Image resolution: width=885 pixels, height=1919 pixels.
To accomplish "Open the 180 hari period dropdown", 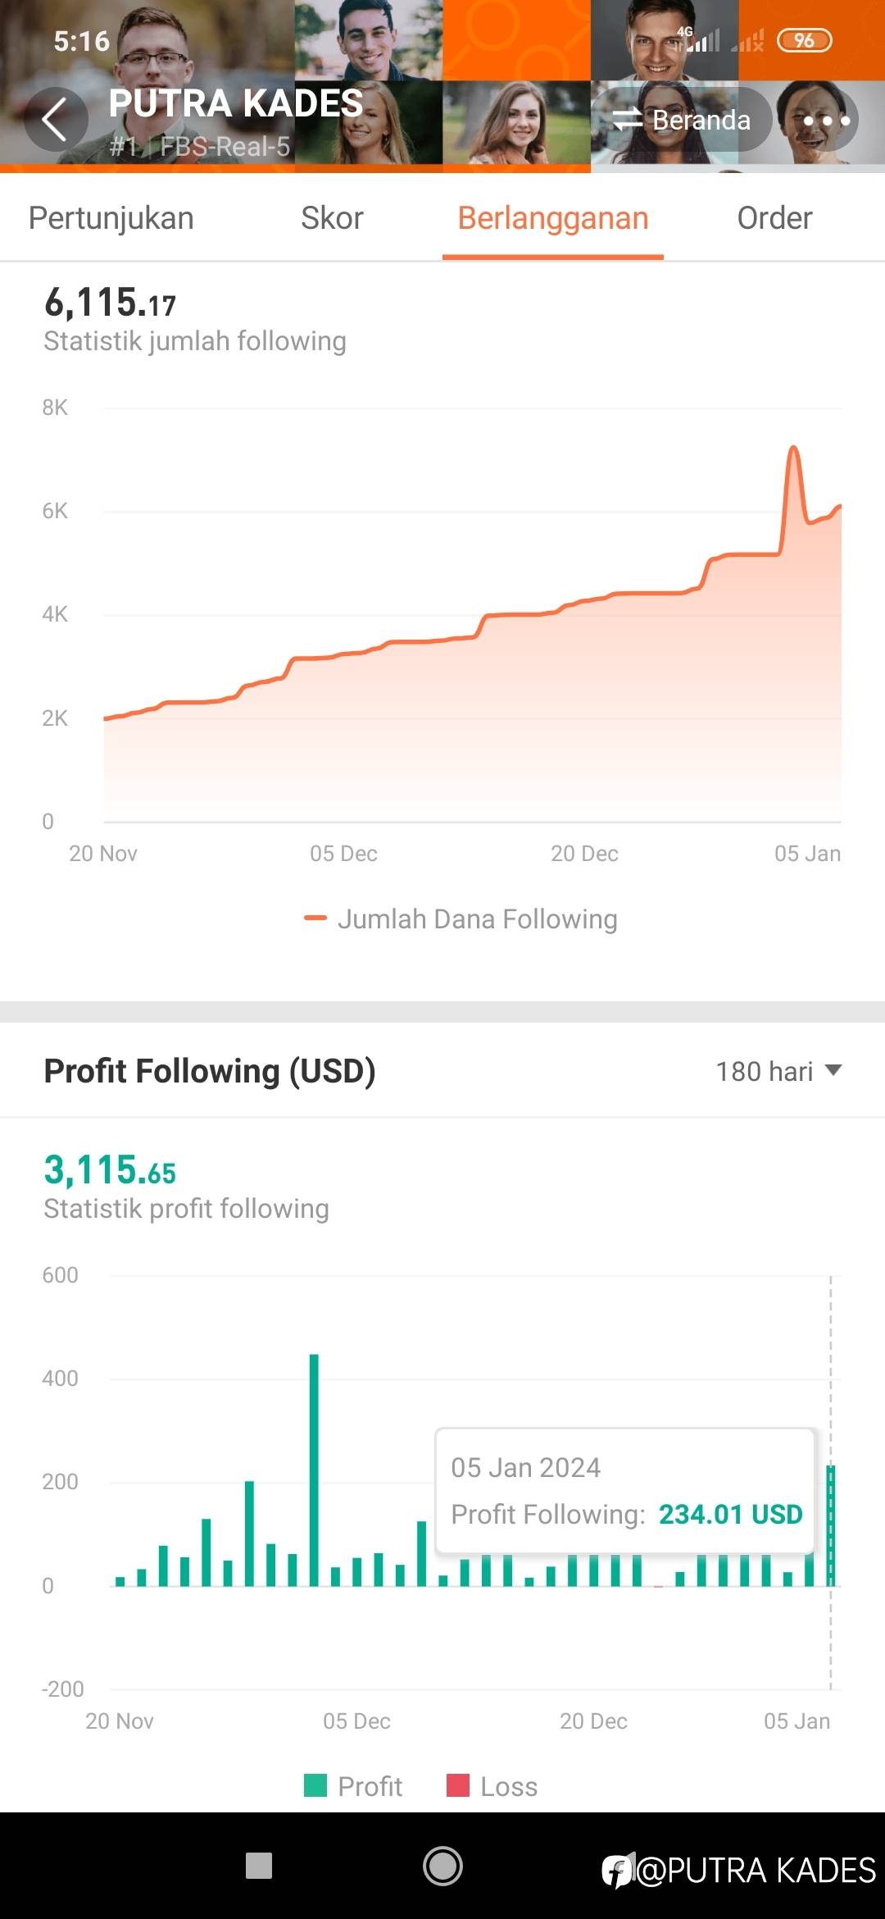I will click(x=778, y=1071).
